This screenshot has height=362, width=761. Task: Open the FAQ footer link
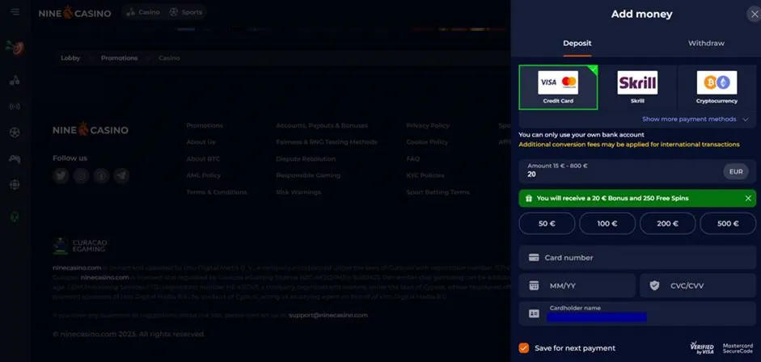point(413,159)
